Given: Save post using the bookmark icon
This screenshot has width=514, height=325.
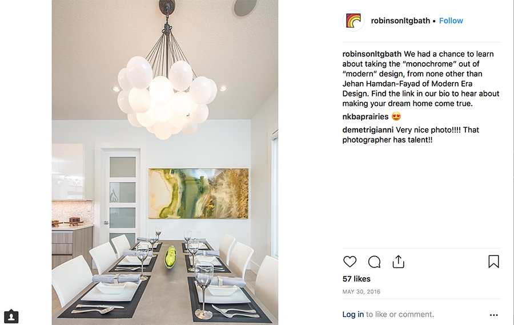Looking at the screenshot, I should click(x=493, y=262).
